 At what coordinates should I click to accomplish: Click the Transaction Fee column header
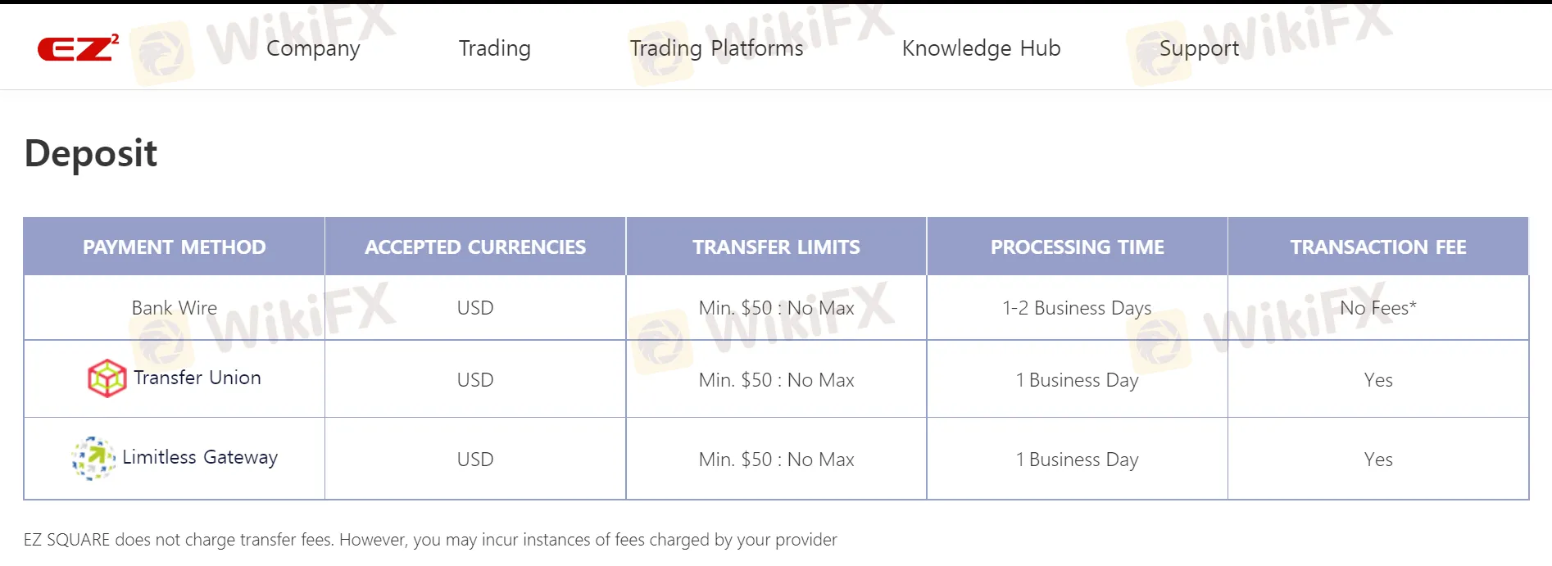coord(1378,247)
